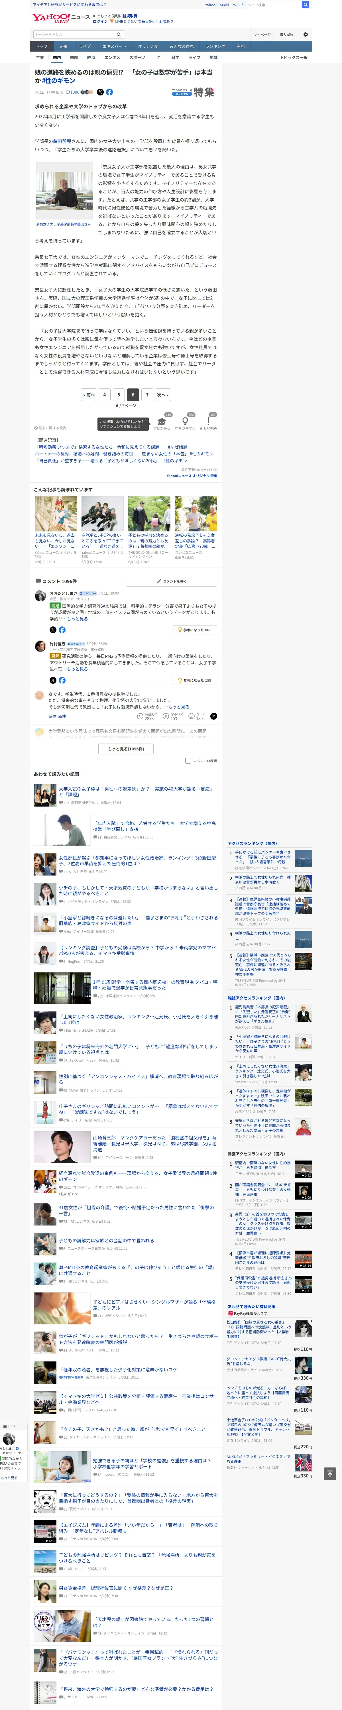Screen dimensions: 342x1710
Task: Open 子どもにピアノはさせない article
Action: click(154, 1305)
